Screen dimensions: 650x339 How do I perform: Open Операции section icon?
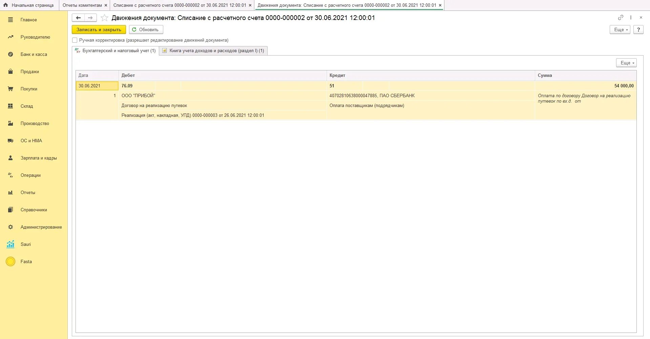click(x=11, y=175)
